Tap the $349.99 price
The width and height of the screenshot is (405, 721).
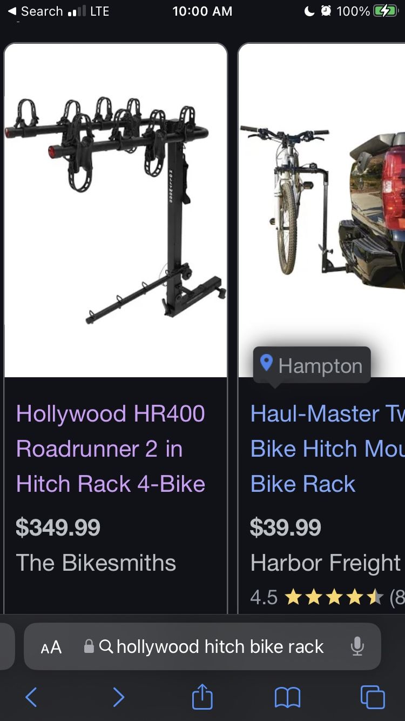(x=58, y=528)
